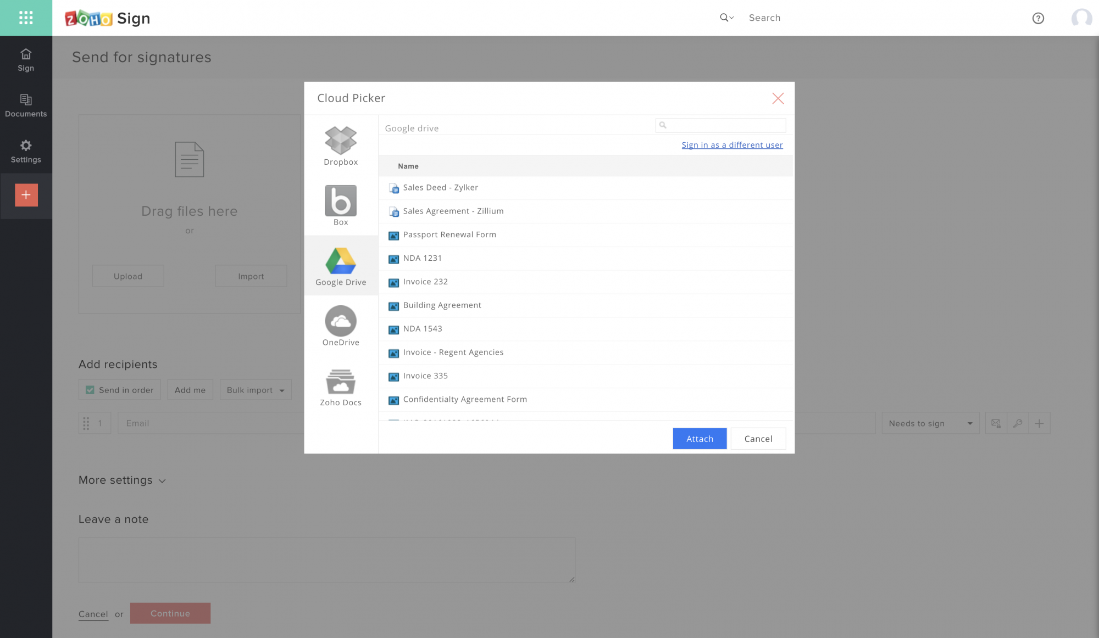Open the Needs to sign dropdown

pyautogui.click(x=930, y=423)
